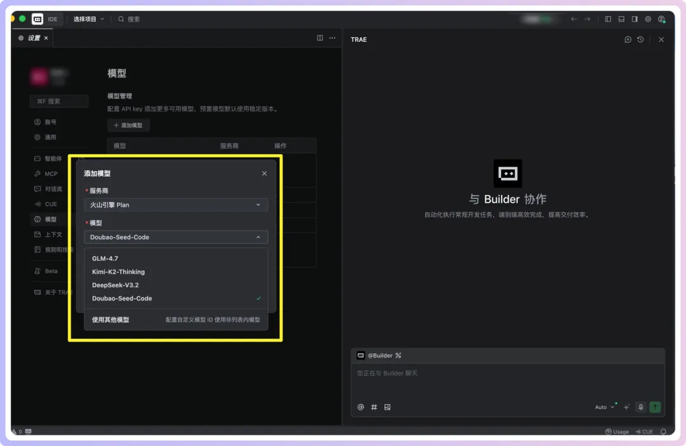This screenshot has height=446, width=686.
Task: Switch to the 设置 tab
Action: pos(33,38)
